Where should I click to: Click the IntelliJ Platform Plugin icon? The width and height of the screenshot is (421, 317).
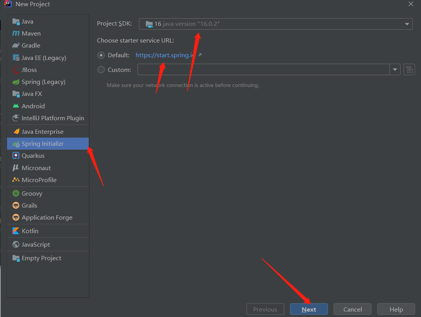(x=16, y=118)
